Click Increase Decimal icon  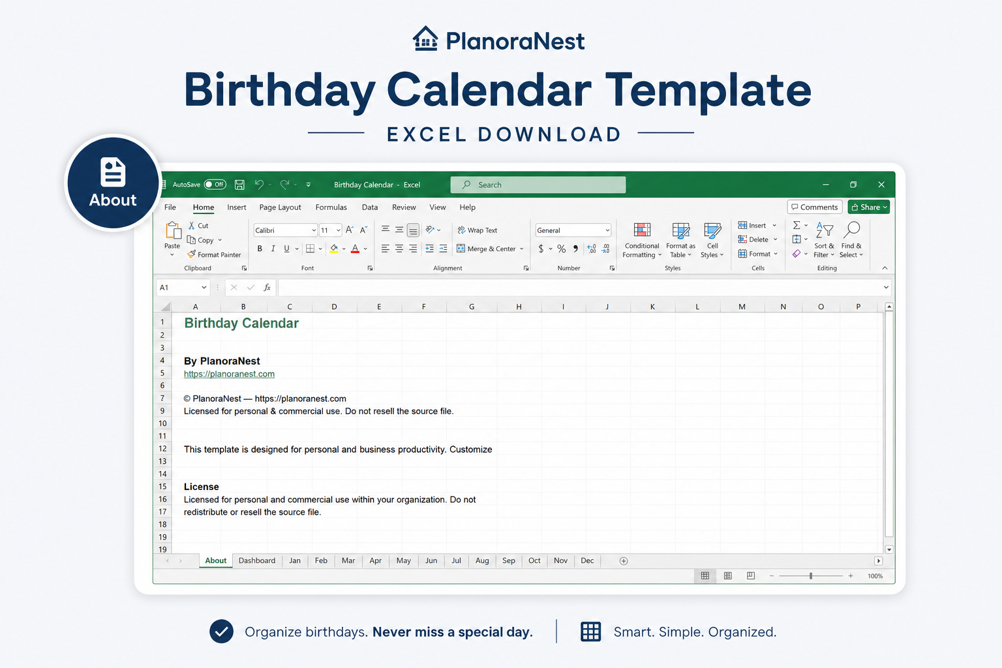pyautogui.click(x=592, y=249)
